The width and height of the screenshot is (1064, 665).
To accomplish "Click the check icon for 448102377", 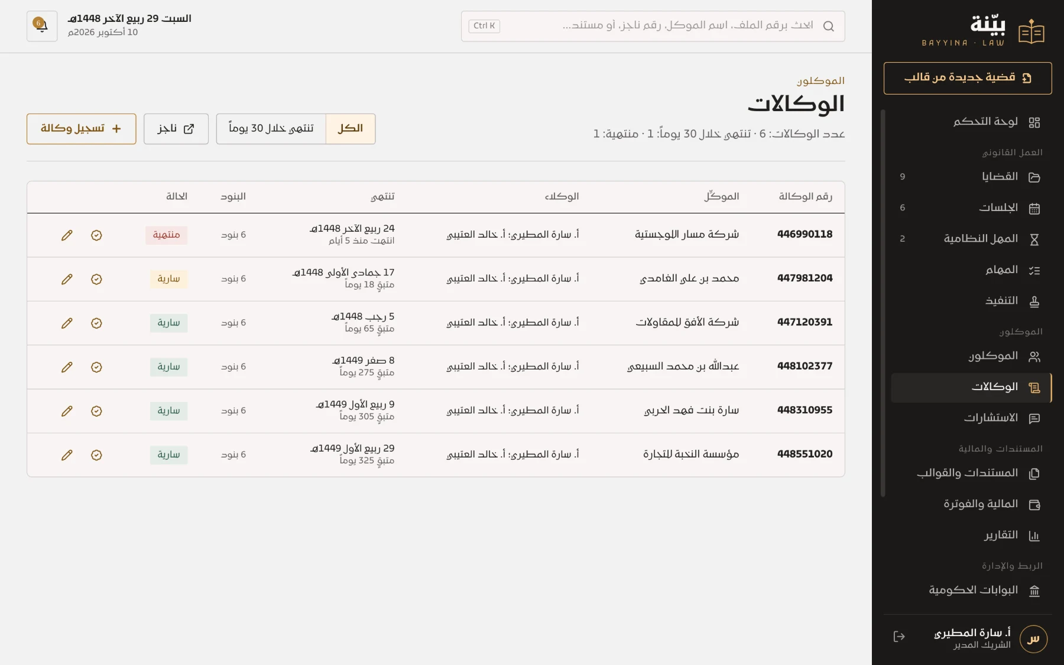I will 96,367.
